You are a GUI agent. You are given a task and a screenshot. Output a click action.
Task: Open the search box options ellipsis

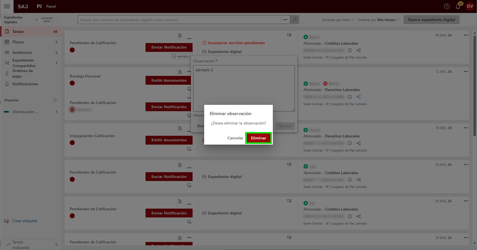click(285, 20)
